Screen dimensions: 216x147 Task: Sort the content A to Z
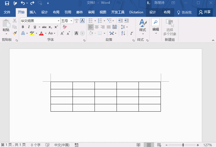(x=123, y=33)
